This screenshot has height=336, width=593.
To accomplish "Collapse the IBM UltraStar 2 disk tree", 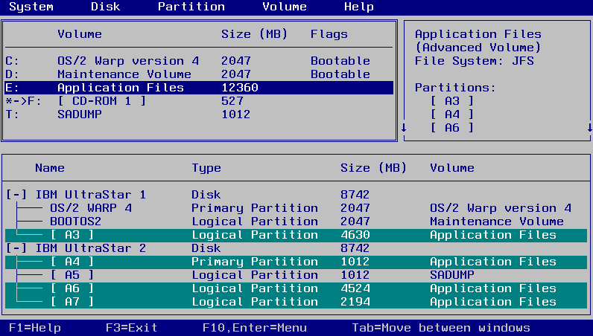I will pos(16,248).
